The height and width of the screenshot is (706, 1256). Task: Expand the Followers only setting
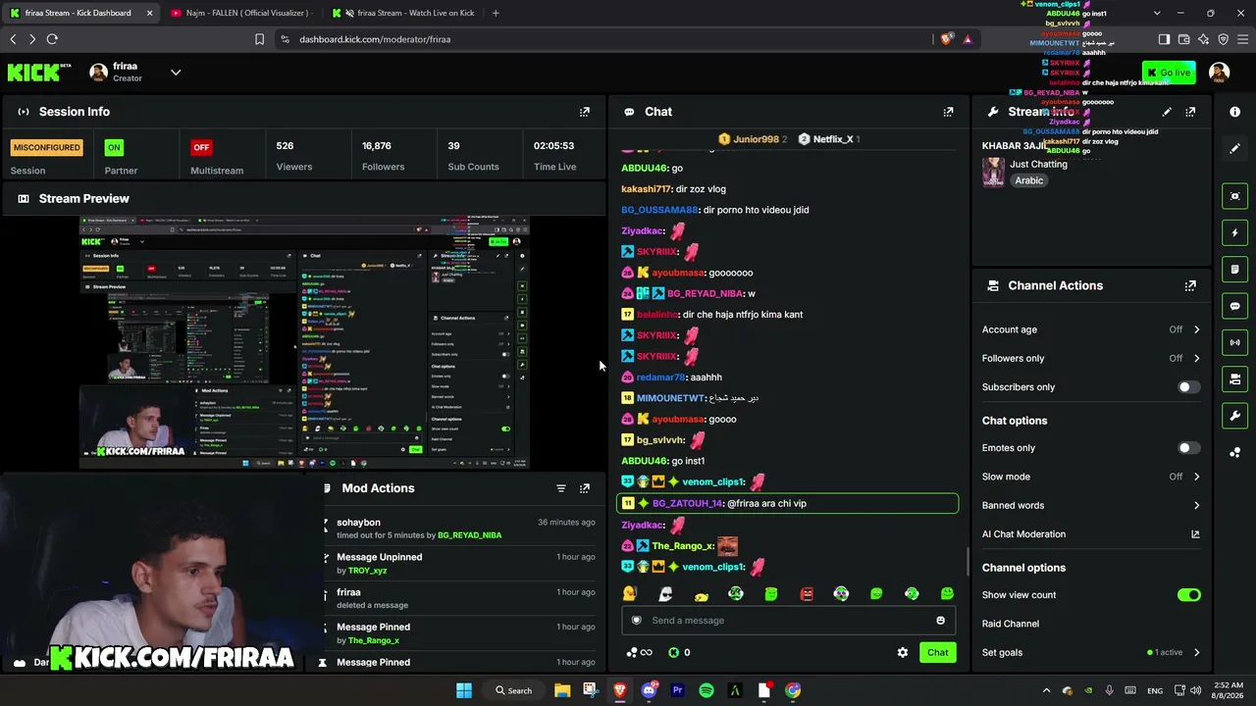[x=1090, y=359]
